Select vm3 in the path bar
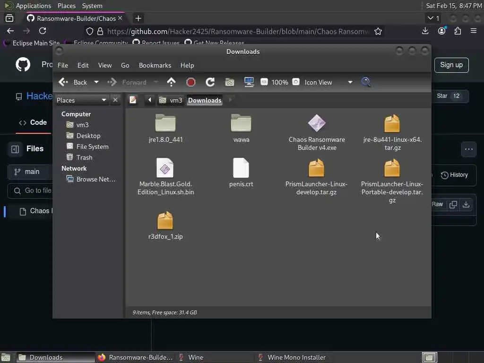Screen dimensions: 484x363 click(x=171, y=100)
